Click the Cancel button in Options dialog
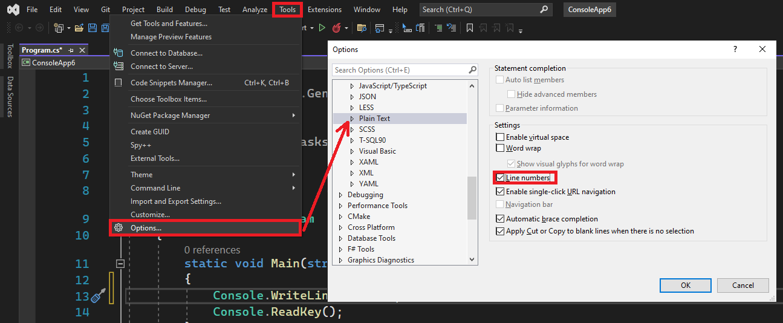Screen dimensions: 783x323 743,285
